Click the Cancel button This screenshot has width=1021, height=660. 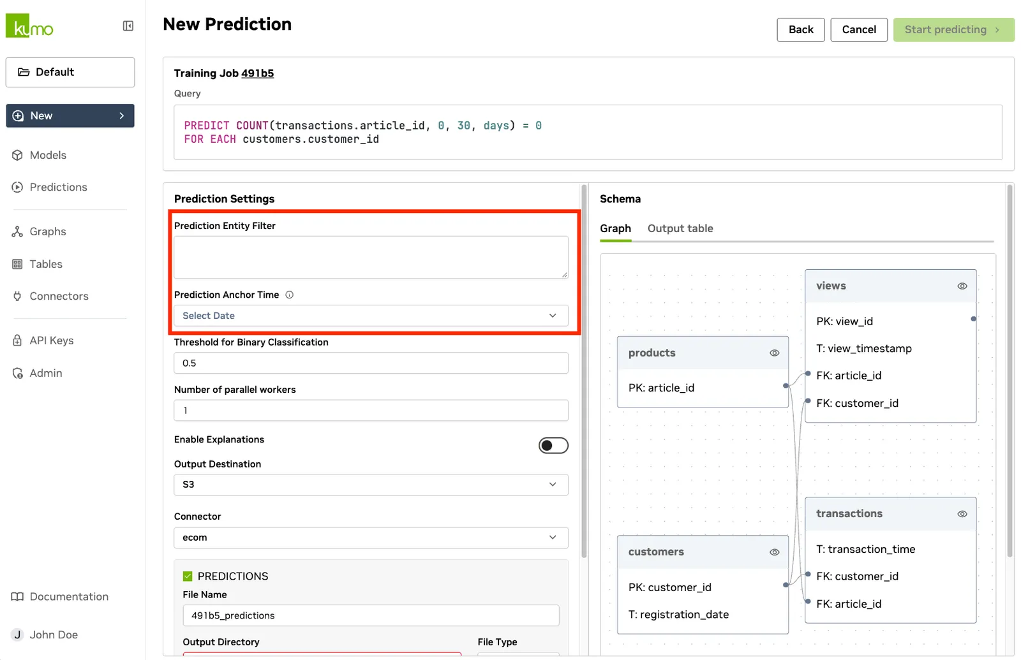tap(859, 29)
